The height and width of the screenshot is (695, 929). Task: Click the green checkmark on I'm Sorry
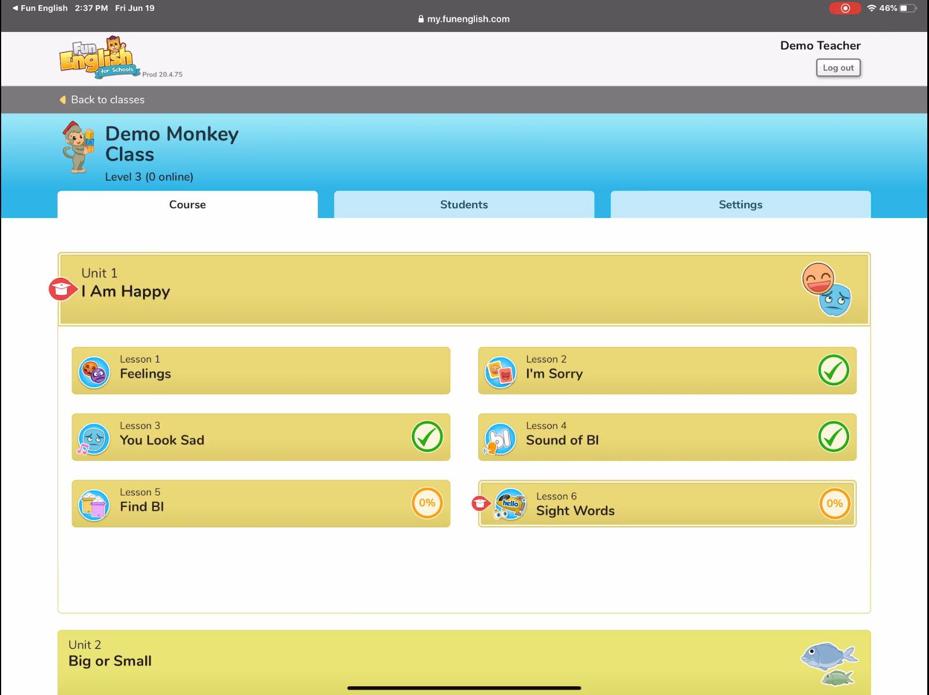(x=833, y=370)
